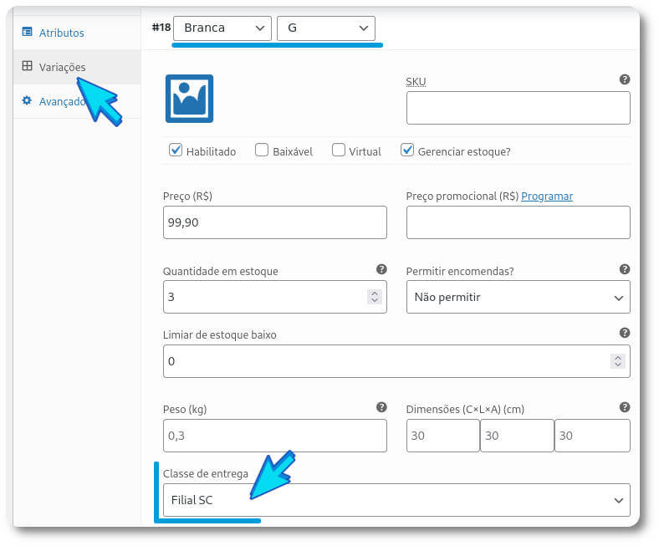The height and width of the screenshot is (546, 659).
Task: Click the Quantidade em estoque help icon
Action: tap(381, 269)
